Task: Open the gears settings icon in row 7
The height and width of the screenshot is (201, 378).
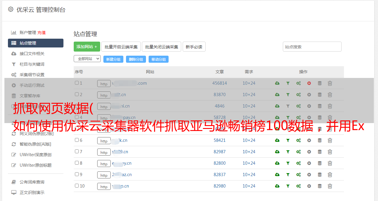Action: tap(298, 152)
